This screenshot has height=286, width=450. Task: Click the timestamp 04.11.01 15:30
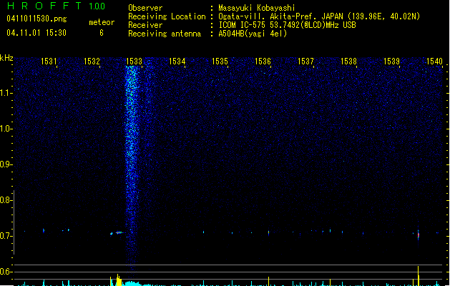[x=36, y=33]
